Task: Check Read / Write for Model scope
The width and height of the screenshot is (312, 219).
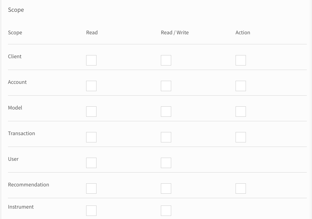Action: pos(166,111)
